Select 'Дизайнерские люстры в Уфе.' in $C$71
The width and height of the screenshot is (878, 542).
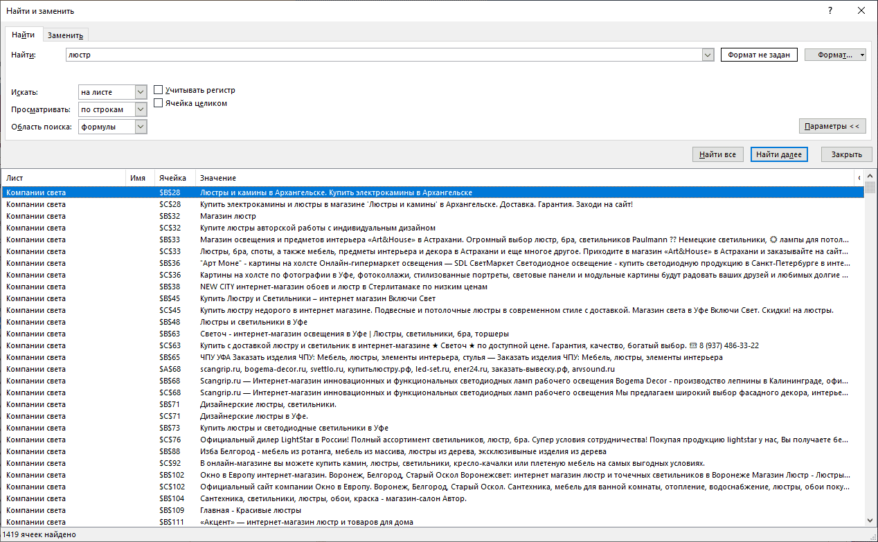pyautogui.click(x=433, y=416)
